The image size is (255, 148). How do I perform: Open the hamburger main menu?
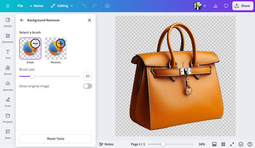(7, 6)
